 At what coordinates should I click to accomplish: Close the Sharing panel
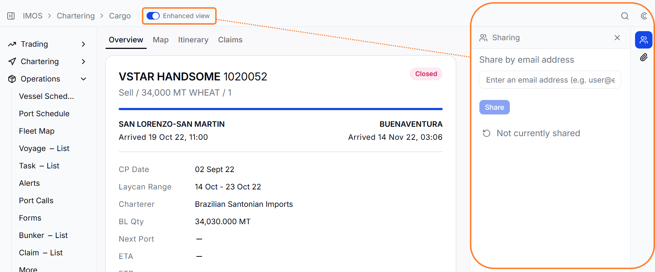617,38
